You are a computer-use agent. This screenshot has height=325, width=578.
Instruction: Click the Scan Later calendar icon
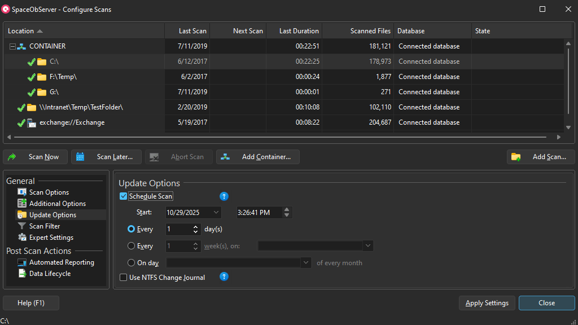[x=81, y=157]
